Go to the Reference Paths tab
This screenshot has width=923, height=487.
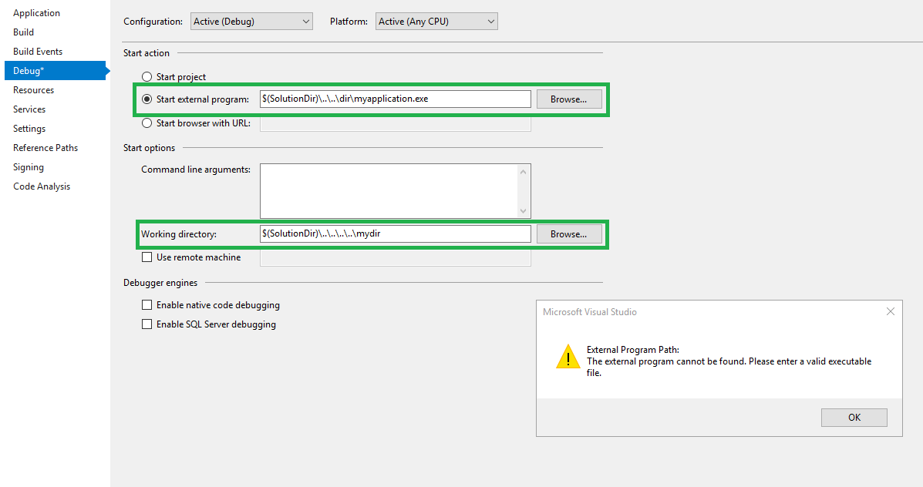point(45,148)
